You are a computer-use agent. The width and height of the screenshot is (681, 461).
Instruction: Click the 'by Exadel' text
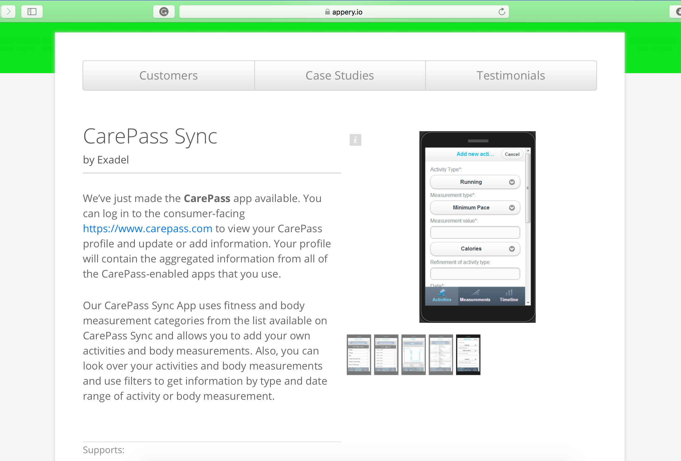(x=106, y=160)
